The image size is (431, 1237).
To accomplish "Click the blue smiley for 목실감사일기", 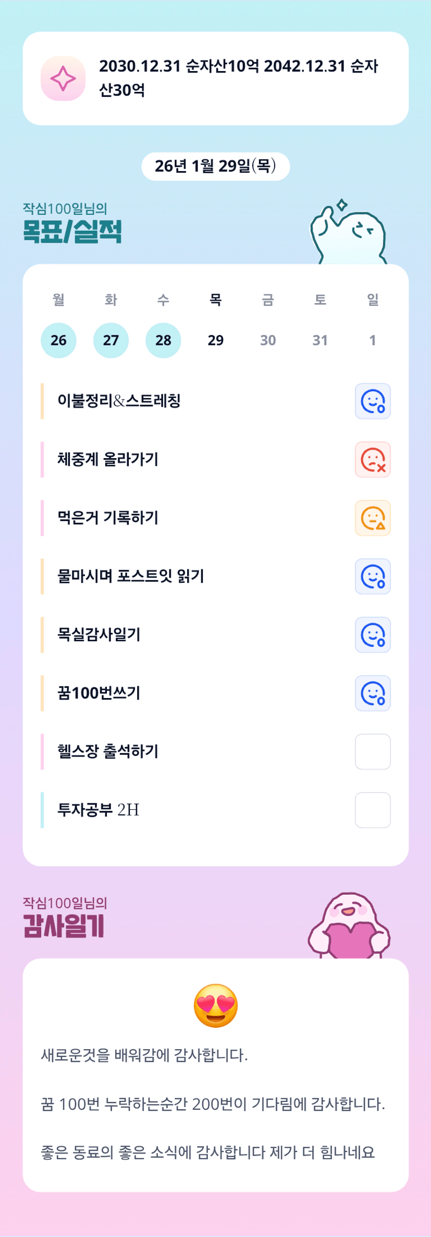I will [373, 635].
